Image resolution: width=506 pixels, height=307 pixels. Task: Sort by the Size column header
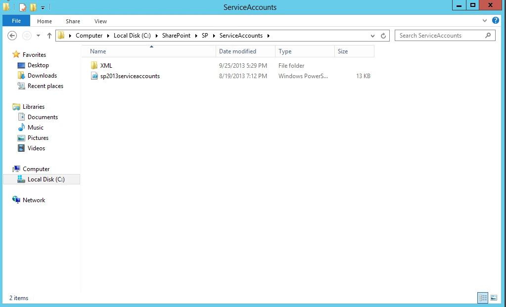tap(354, 51)
